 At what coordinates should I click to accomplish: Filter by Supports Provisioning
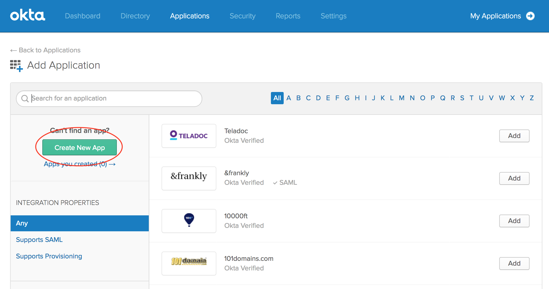pos(49,256)
